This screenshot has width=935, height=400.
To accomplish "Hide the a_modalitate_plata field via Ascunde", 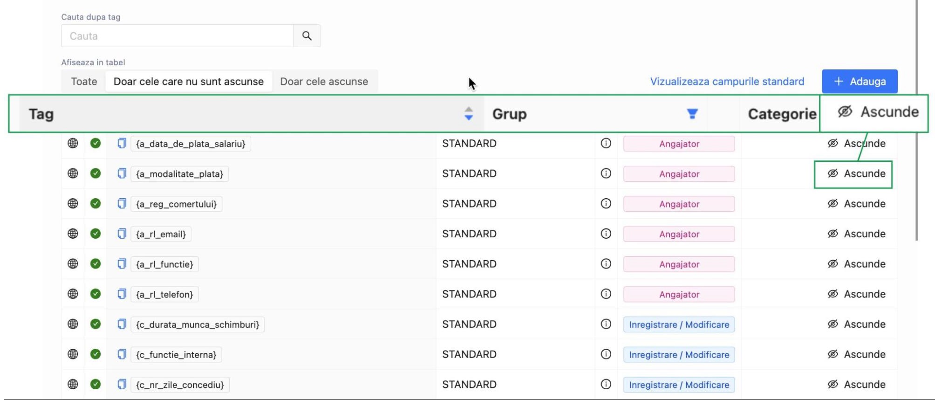I will point(856,173).
